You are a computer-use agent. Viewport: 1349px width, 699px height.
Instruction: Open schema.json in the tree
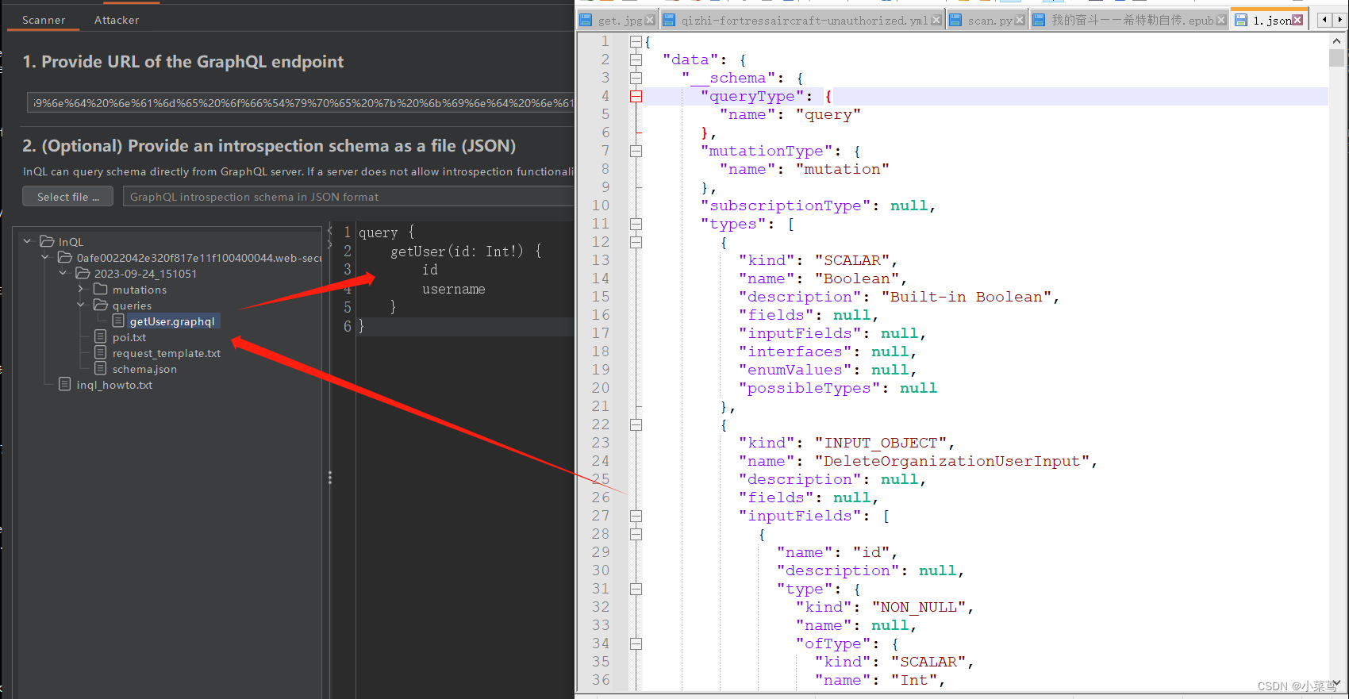(x=144, y=369)
